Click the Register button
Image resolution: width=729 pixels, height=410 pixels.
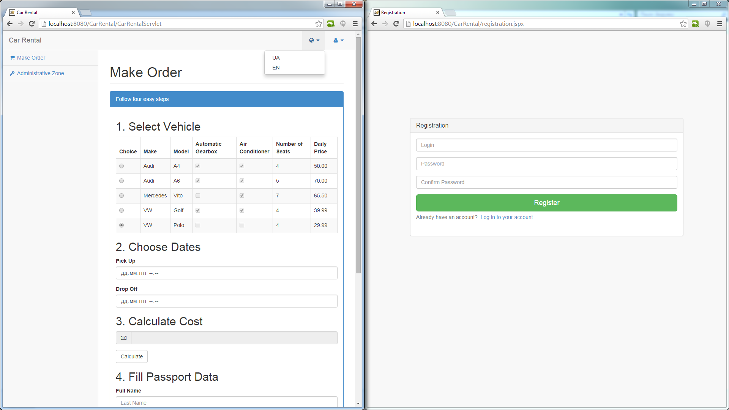pyautogui.click(x=547, y=203)
